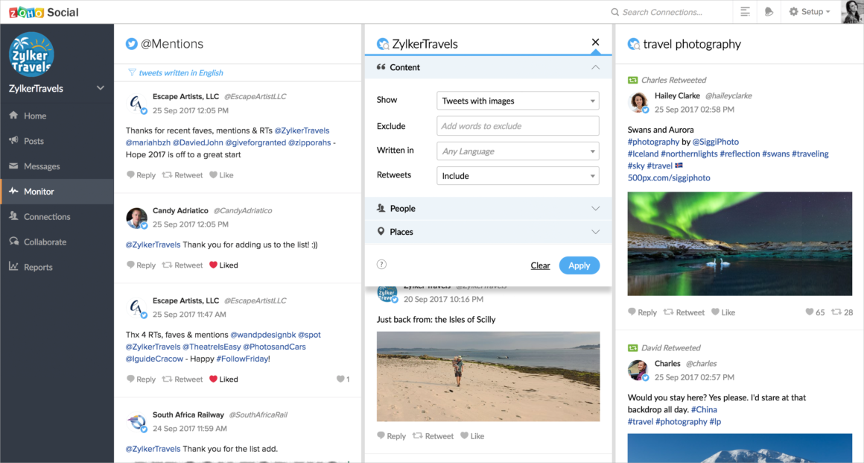
Task: Click the heart count icon on Swans tweet
Action: click(x=810, y=312)
